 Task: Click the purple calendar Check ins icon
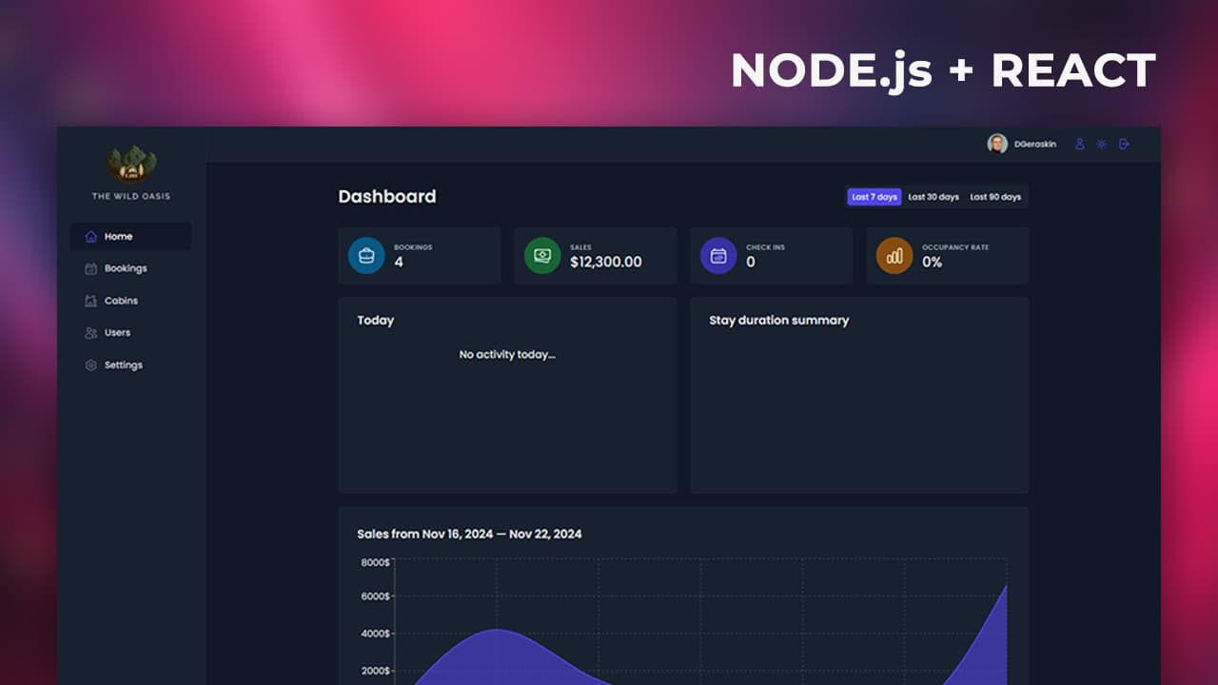[x=718, y=256]
